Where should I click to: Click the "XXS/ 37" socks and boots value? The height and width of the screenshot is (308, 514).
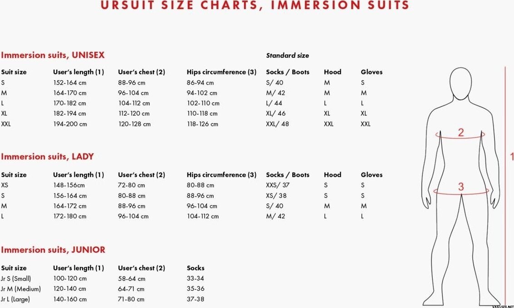[x=278, y=185]
